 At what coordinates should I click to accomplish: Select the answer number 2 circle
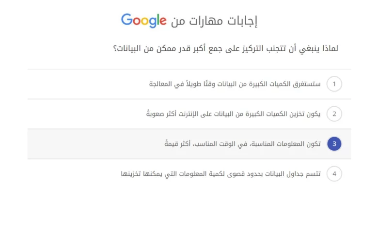[x=334, y=114]
